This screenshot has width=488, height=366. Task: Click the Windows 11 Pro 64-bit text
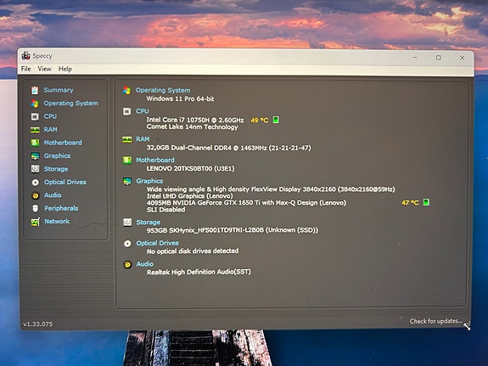[180, 99]
